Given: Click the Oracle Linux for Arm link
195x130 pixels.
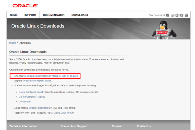Looking at the screenshot, I should tap(64, 113).
